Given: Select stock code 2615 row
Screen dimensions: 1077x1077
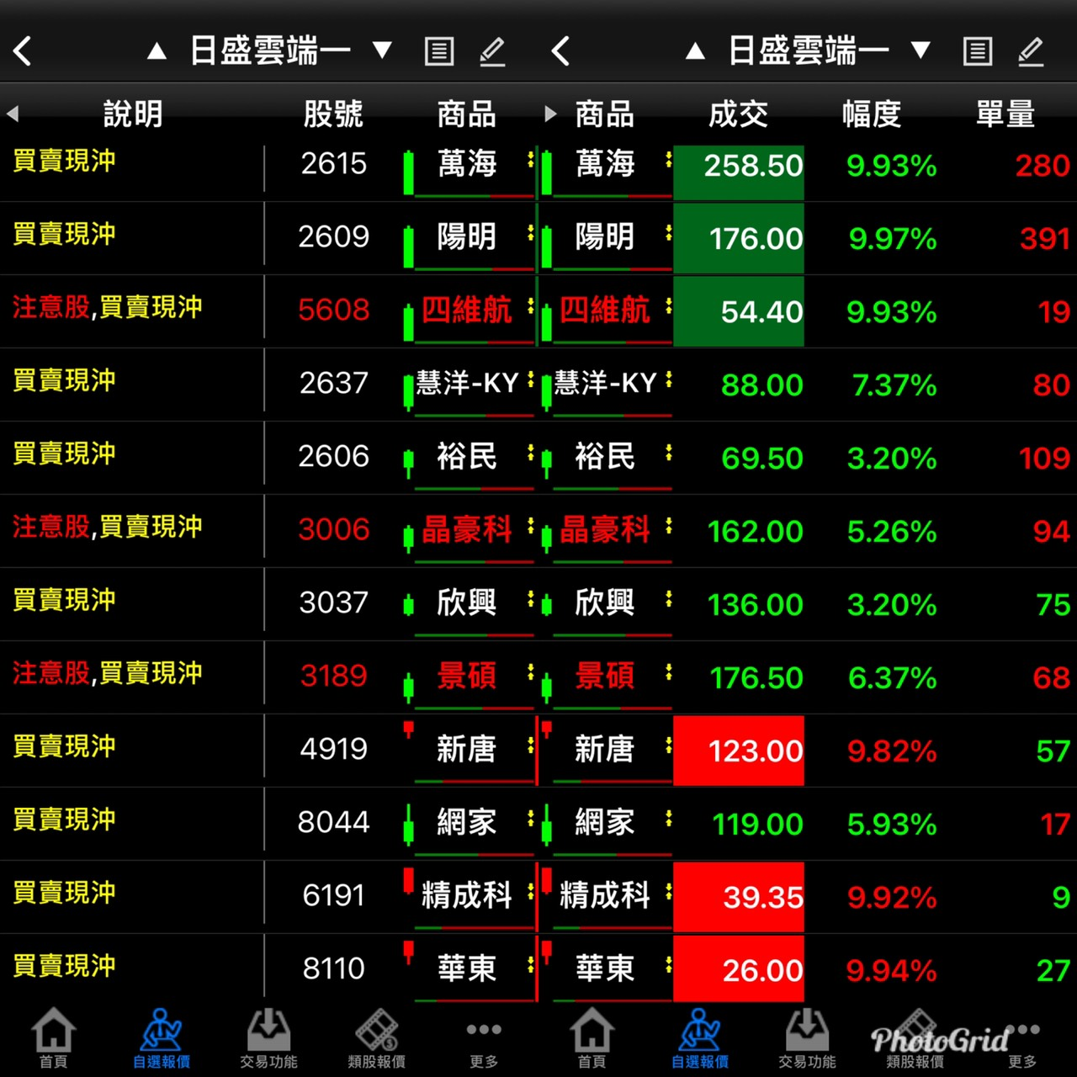Looking at the screenshot, I should point(334,163).
